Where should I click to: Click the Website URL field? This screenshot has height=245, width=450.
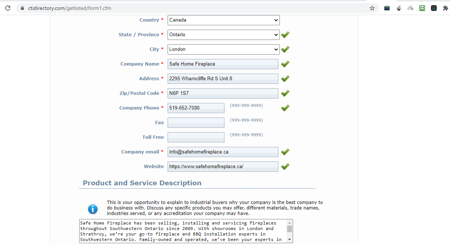pos(223,167)
